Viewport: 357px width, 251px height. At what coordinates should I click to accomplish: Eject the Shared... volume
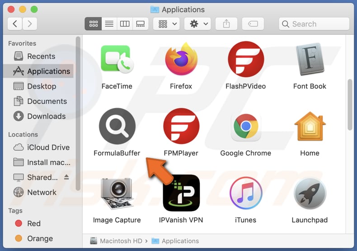66,177
